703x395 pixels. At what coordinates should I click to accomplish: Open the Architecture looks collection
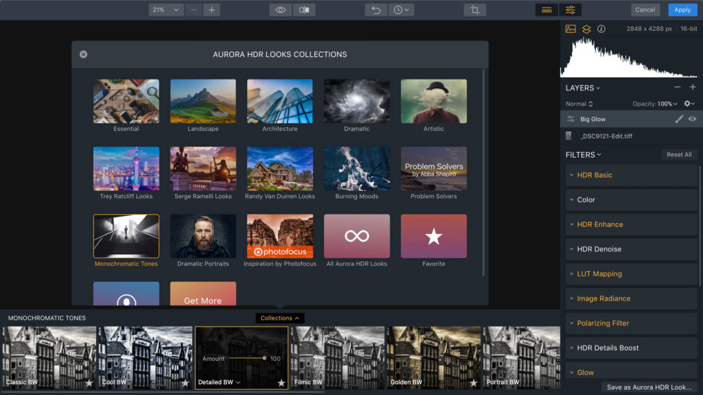(280, 101)
